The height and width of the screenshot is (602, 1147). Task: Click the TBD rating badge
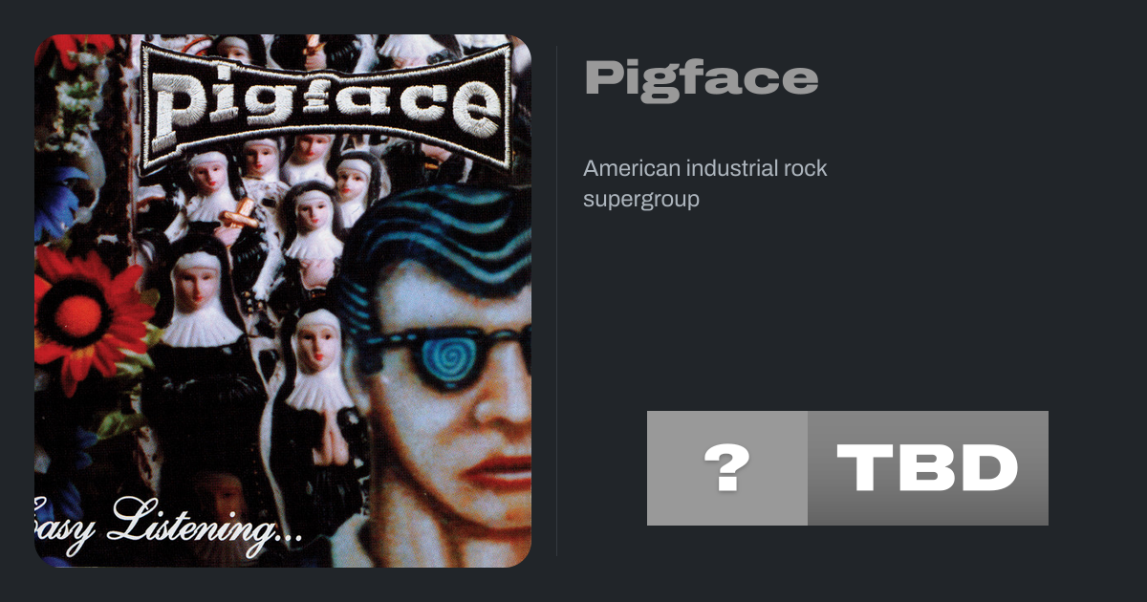coord(928,468)
